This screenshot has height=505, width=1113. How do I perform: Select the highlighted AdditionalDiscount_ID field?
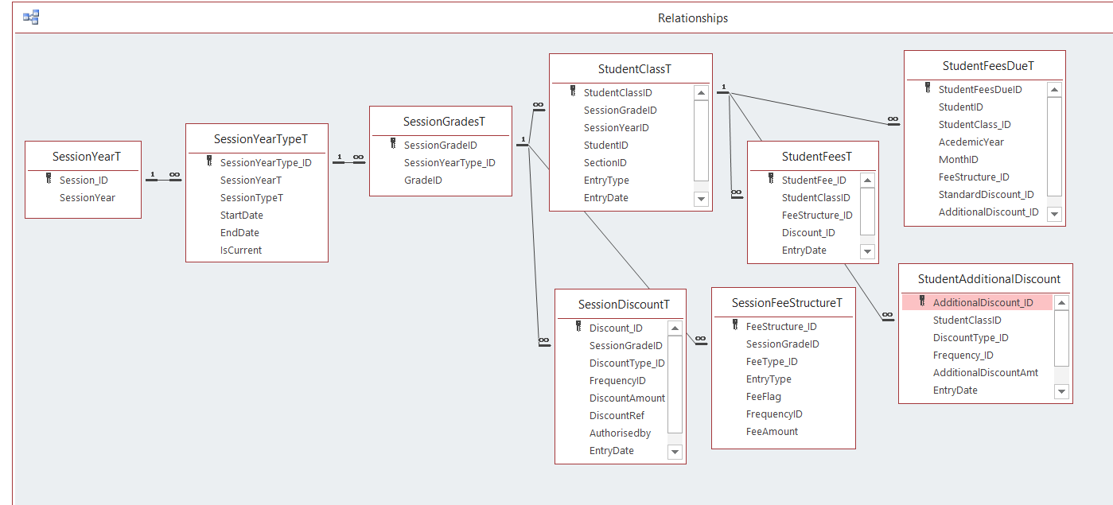tap(977, 302)
